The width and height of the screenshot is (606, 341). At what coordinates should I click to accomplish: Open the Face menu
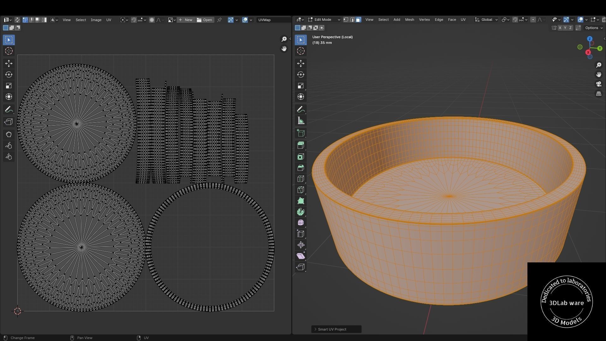452,20
